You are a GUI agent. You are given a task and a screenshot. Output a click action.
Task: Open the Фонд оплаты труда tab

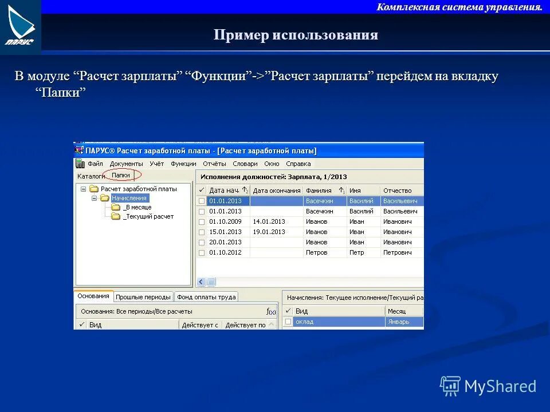pos(206,296)
